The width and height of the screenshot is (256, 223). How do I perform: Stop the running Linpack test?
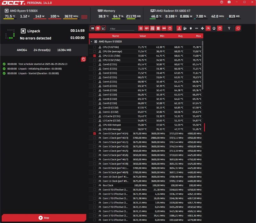[44, 218]
